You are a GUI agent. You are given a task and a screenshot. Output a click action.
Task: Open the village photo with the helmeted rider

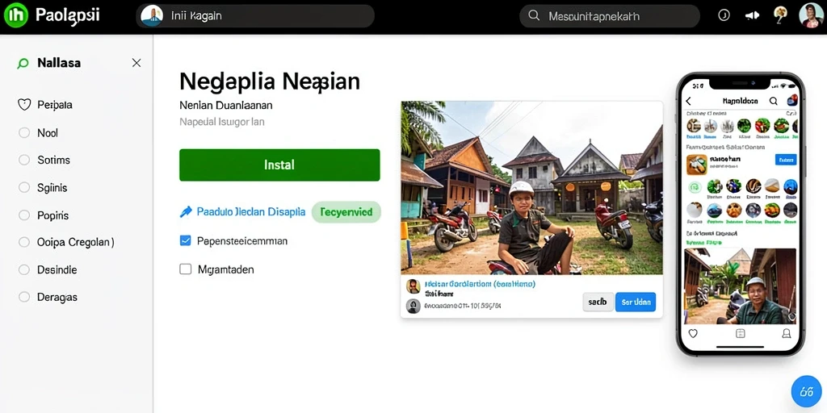531,187
